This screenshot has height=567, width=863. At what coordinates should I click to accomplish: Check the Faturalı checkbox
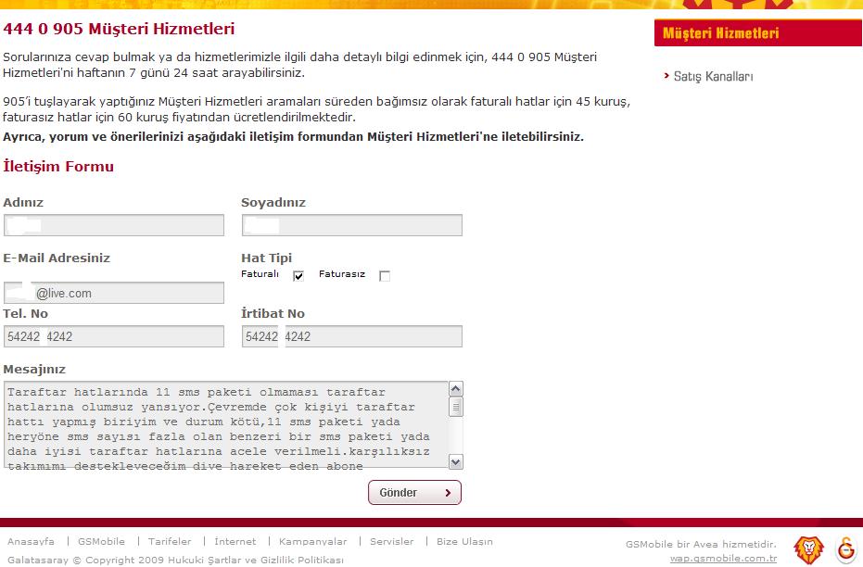(x=298, y=275)
